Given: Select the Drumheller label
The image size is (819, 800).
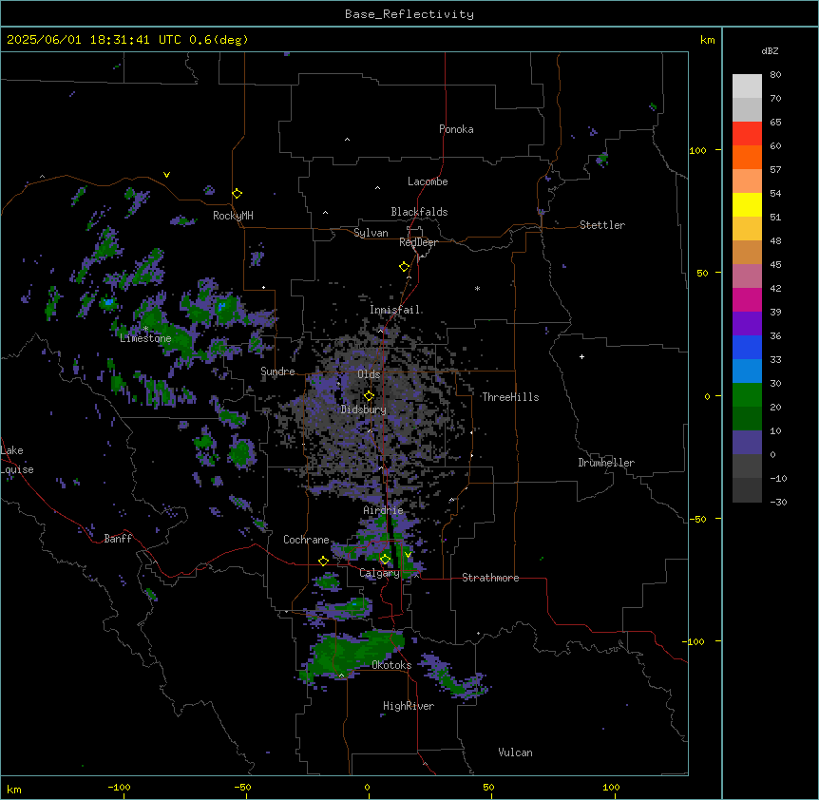Looking at the screenshot, I should pos(606,463).
